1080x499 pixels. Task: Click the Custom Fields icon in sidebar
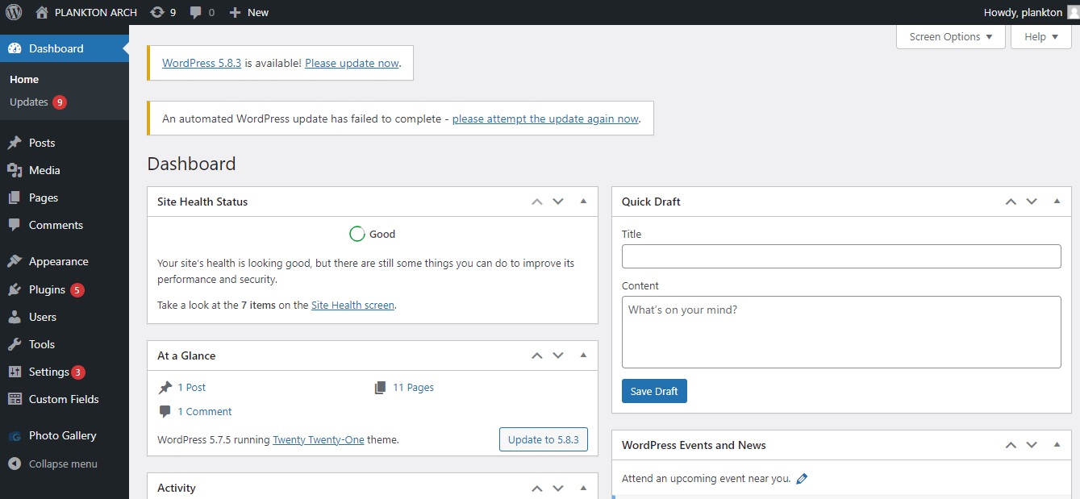tap(15, 399)
